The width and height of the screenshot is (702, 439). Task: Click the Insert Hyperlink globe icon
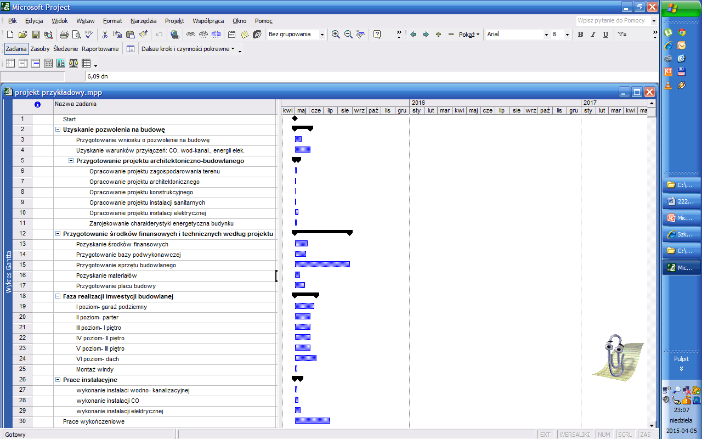pos(175,35)
